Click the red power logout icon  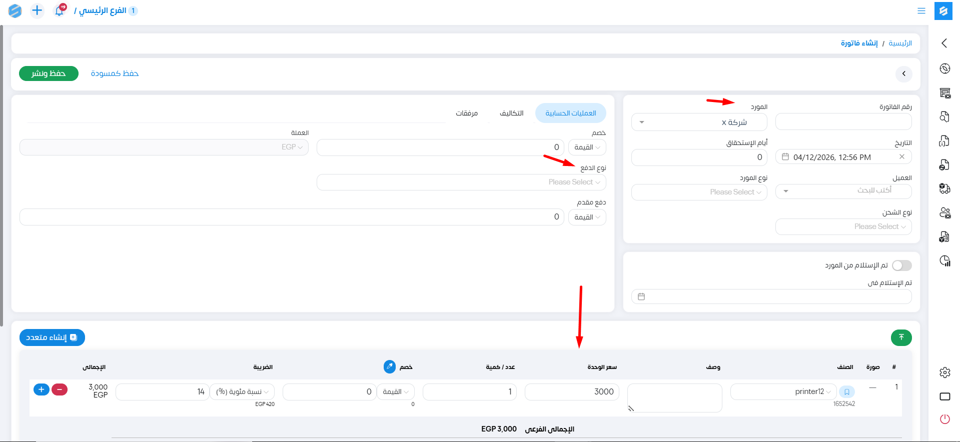pyautogui.click(x=944, y=419)
